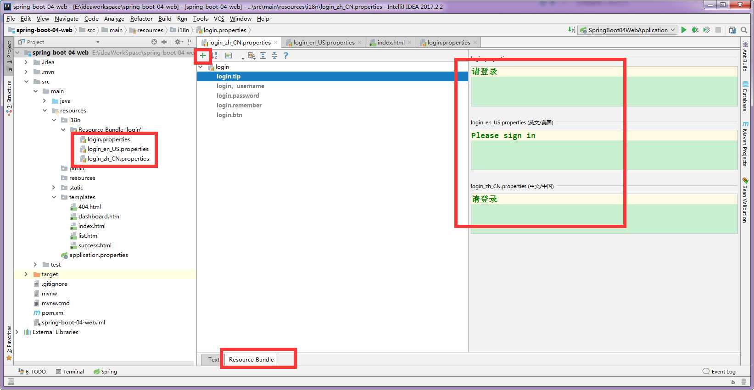754x390 pixels.
Task: Expand the .idea folder
Action: point(26,62)
